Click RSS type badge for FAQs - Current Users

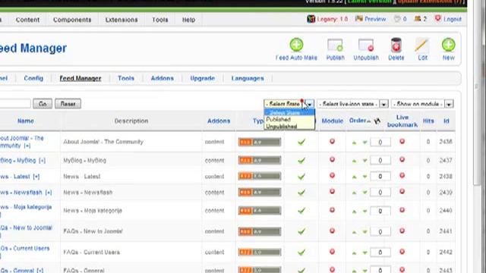(x=260, y=252)
